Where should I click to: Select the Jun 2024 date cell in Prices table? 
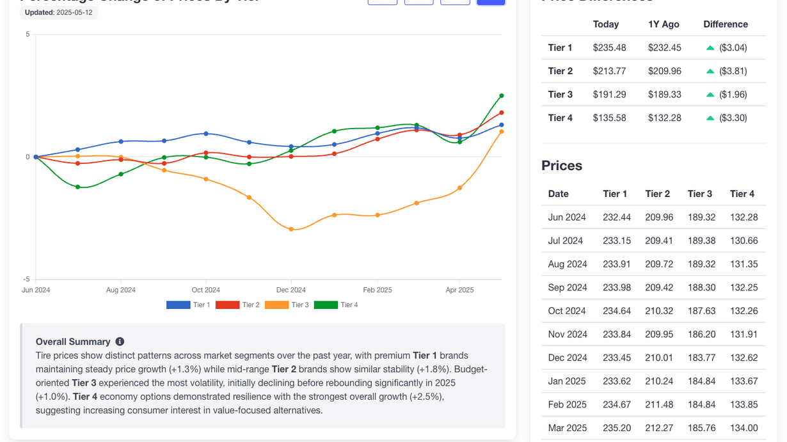click(566, 217)
